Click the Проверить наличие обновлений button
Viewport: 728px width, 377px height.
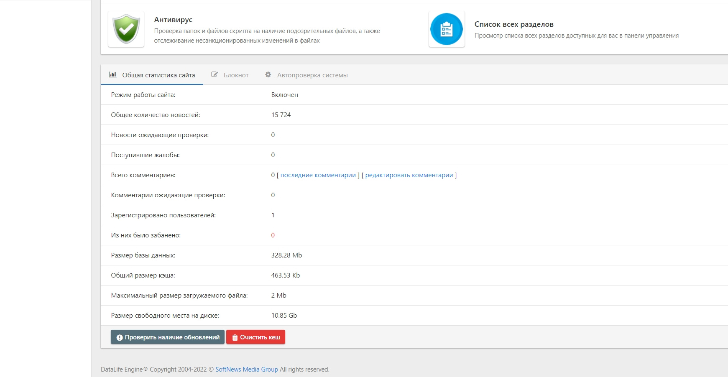[168, 337]
